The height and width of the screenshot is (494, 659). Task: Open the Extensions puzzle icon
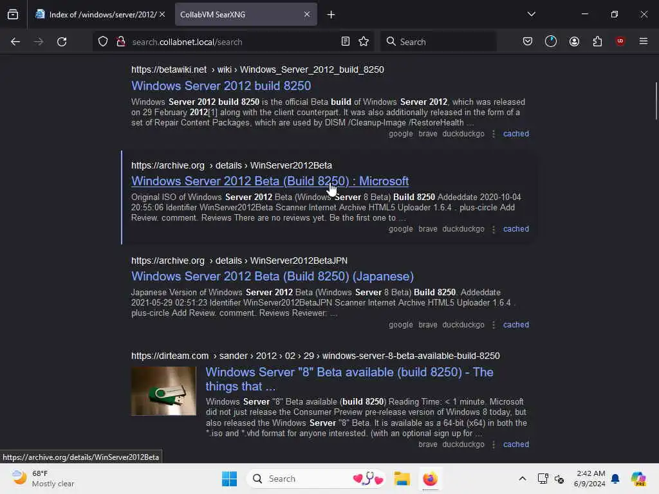[597, 41]
